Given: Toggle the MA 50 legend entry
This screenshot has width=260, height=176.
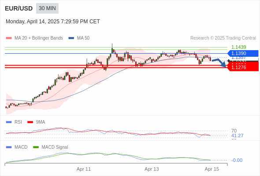Looking at the screenshot, I should coord(79,38).
